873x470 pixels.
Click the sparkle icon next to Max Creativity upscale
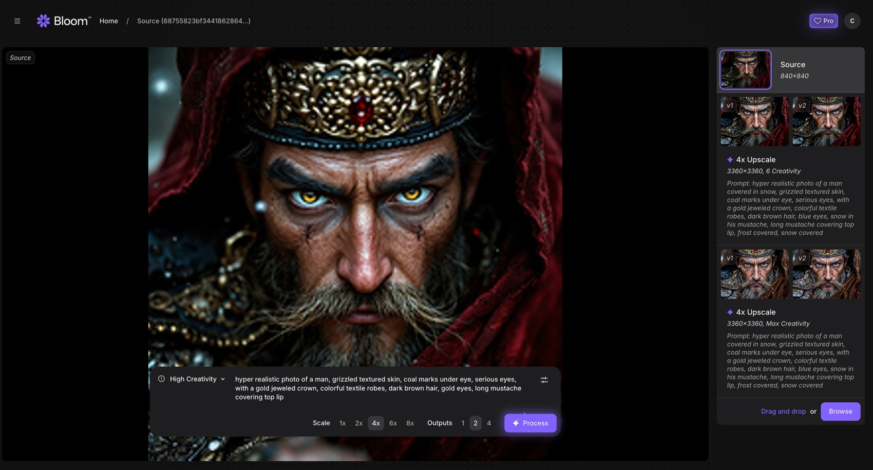tap(730, 312)
